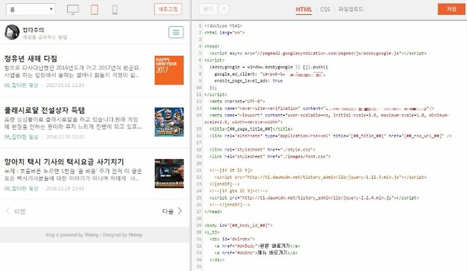
Task: Click category link beside date 2016.12.30
Action: click(x=21, y=137)
